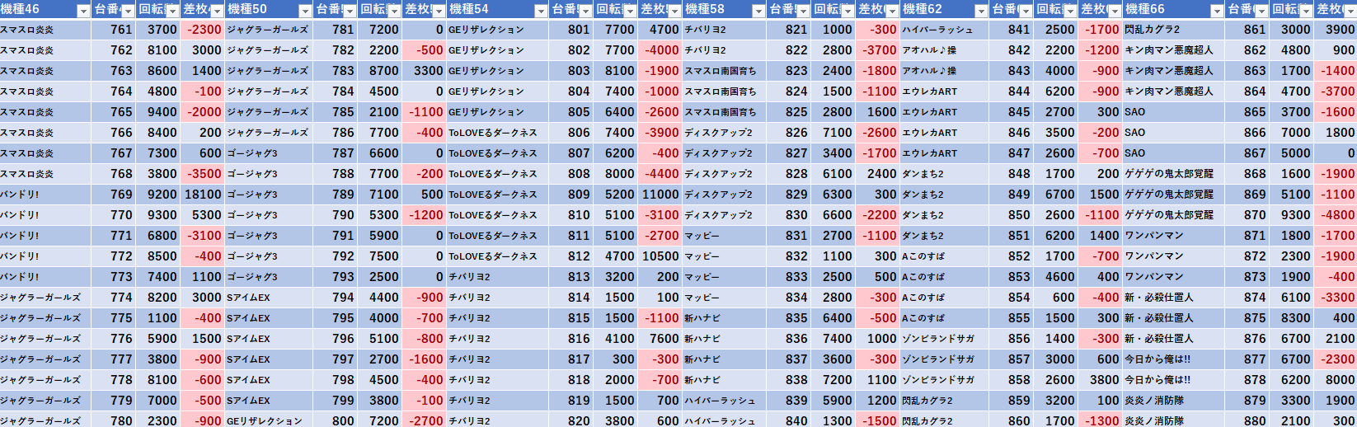Select the ワンパンマン cell for machine 871
Viewport: 1357px width, 427px height.
(x=1173, y=236)
